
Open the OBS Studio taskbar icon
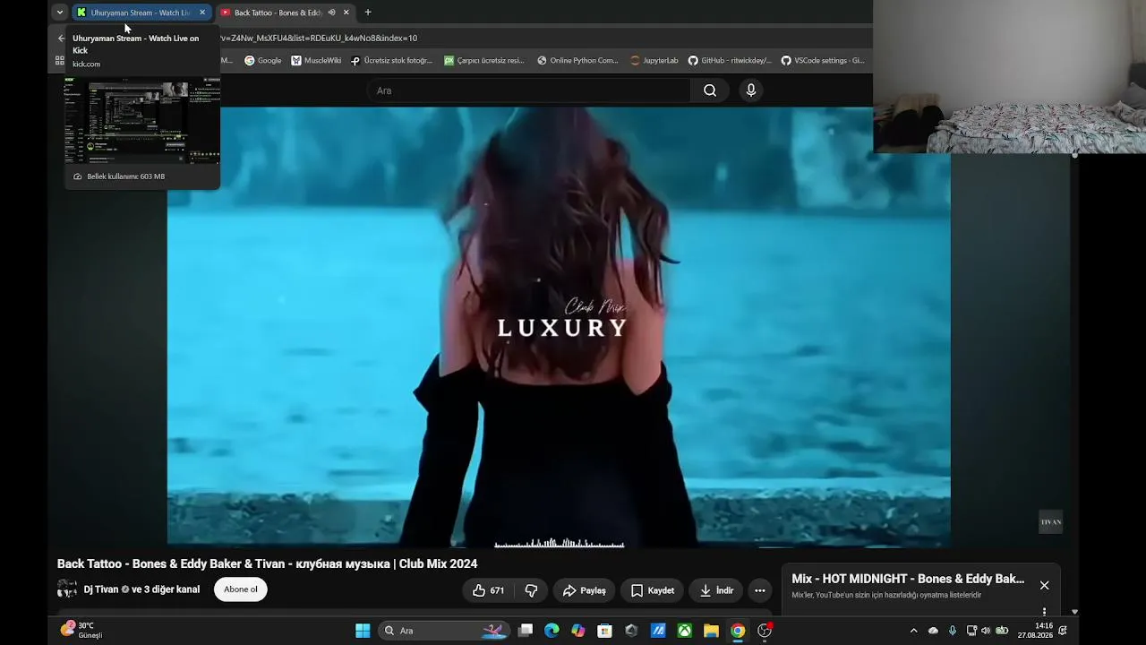[x=765, y=631]
